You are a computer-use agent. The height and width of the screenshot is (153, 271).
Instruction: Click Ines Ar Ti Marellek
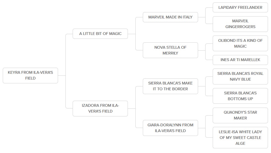click(240, 60)
